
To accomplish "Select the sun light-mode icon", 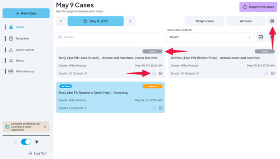I will (37, 142).
